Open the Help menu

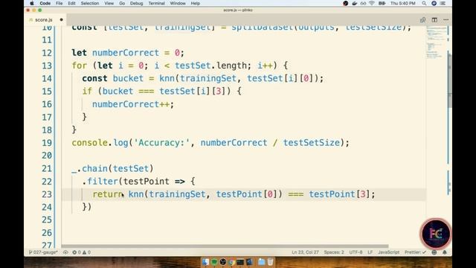click(x=195, y=3)
